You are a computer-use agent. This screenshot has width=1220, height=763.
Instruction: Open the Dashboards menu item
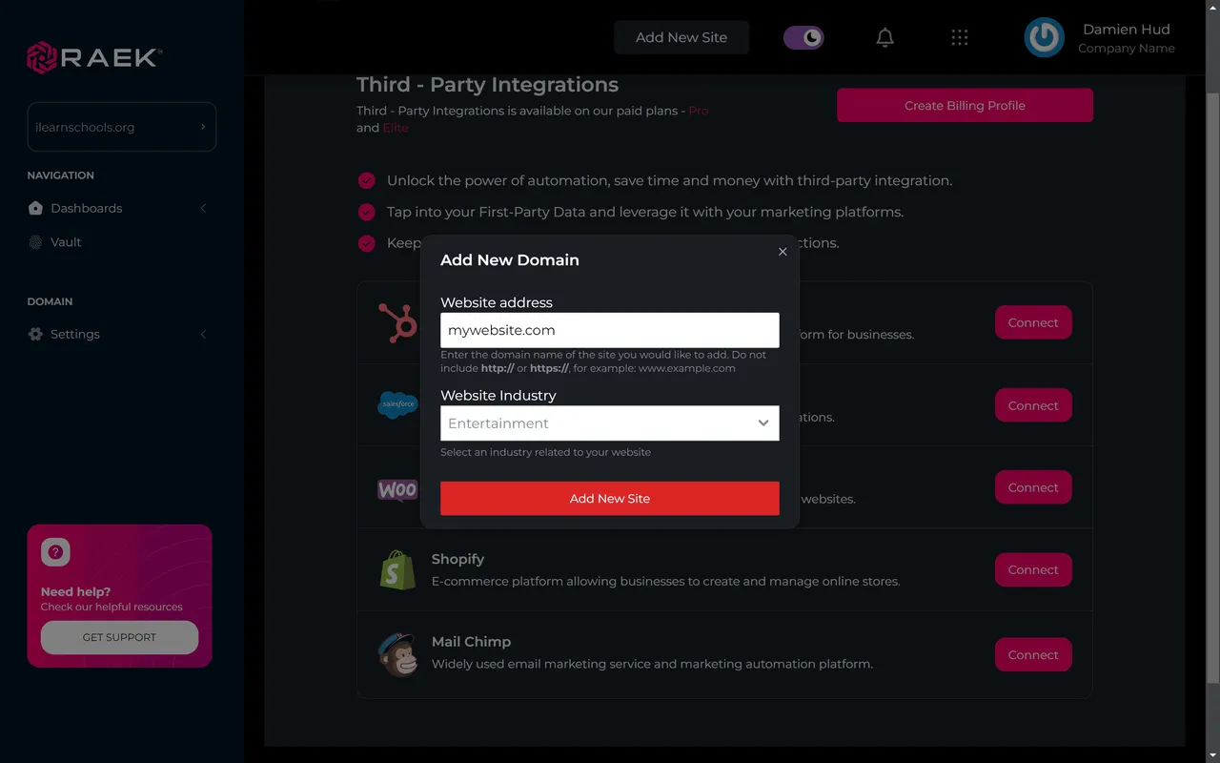point(87,208)
